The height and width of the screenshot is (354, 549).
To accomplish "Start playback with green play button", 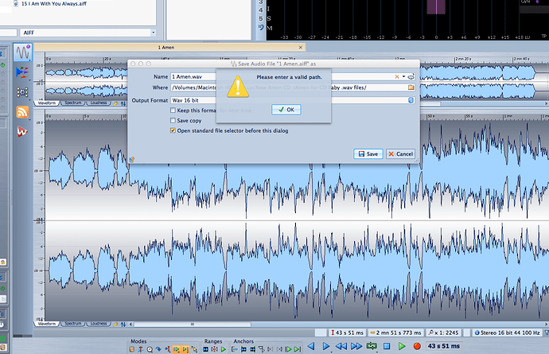I will coord(402,346).
